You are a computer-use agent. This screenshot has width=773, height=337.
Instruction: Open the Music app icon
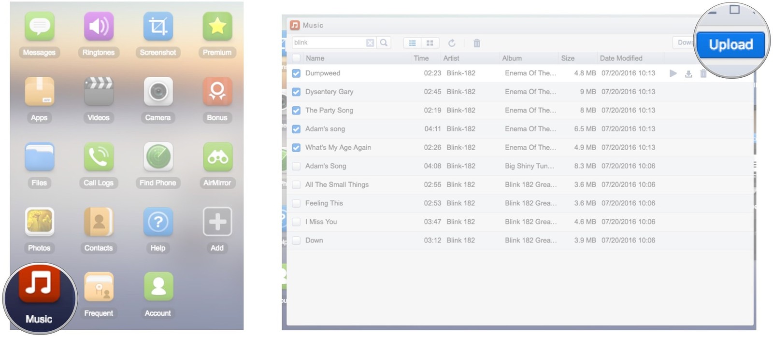point(39,284)
